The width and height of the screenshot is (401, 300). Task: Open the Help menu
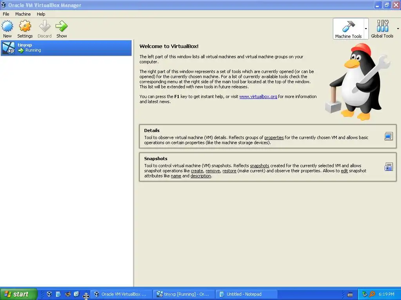[41, 14]
